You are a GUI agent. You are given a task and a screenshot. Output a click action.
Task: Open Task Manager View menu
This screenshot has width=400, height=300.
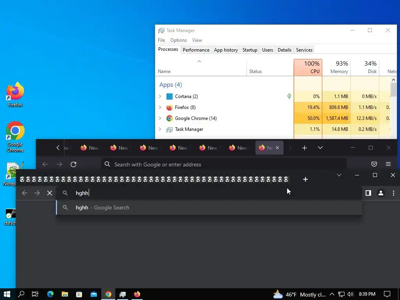[197, 40]
